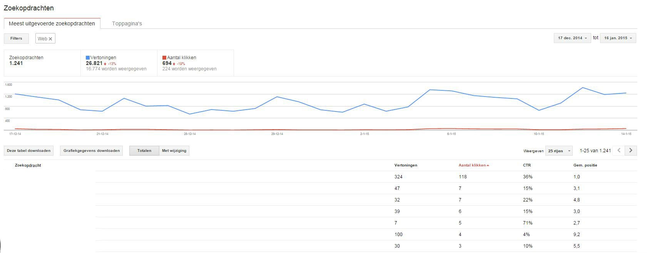The image size is (647, 253).
Task: Sort by Gem. positie column header
Action: [585, 165]
